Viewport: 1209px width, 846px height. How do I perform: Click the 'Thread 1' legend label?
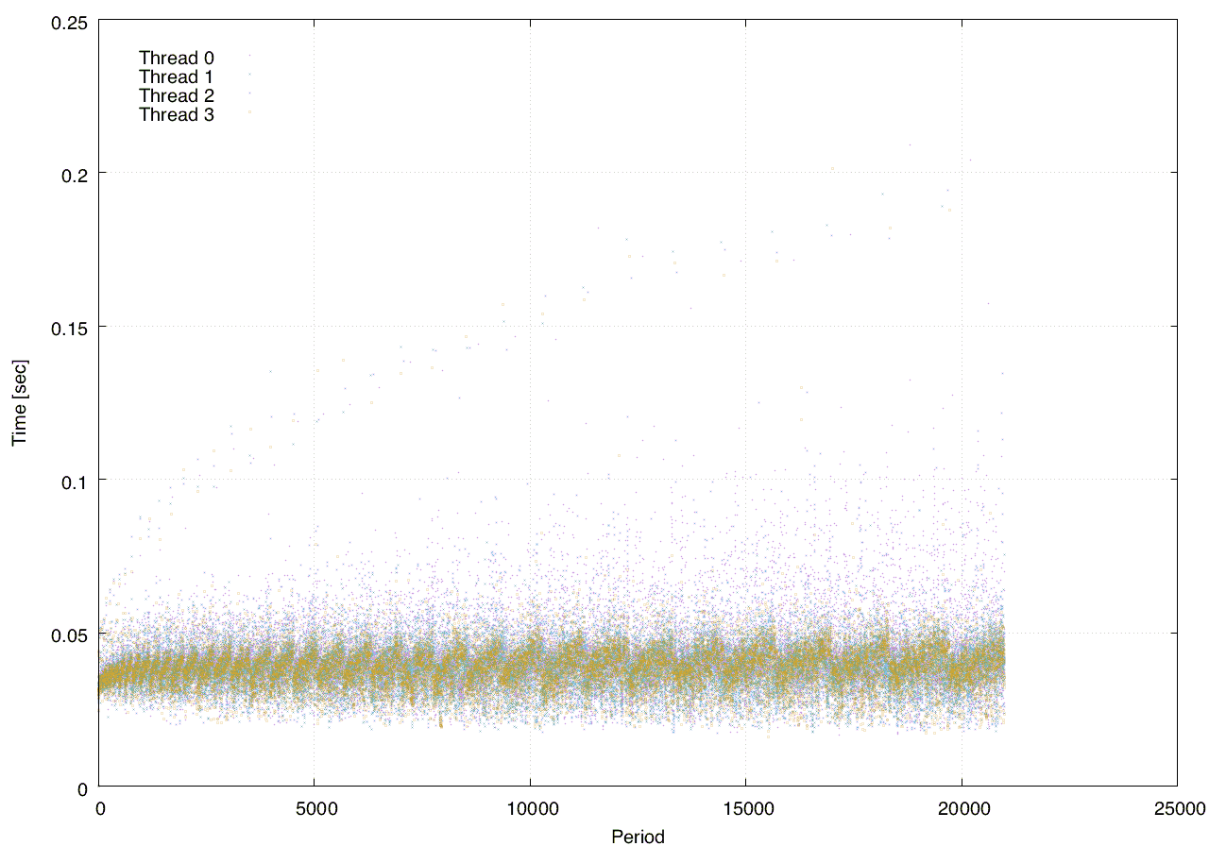[177, 76]
